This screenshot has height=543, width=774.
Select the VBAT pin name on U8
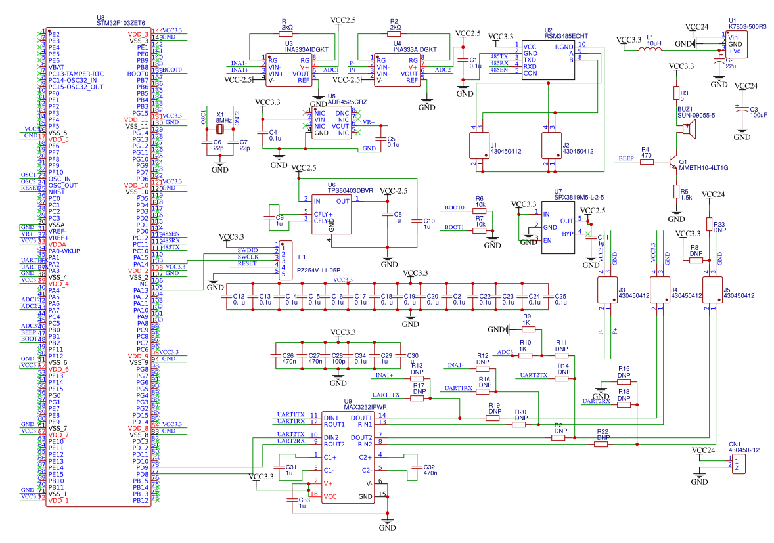coord(57,67)
